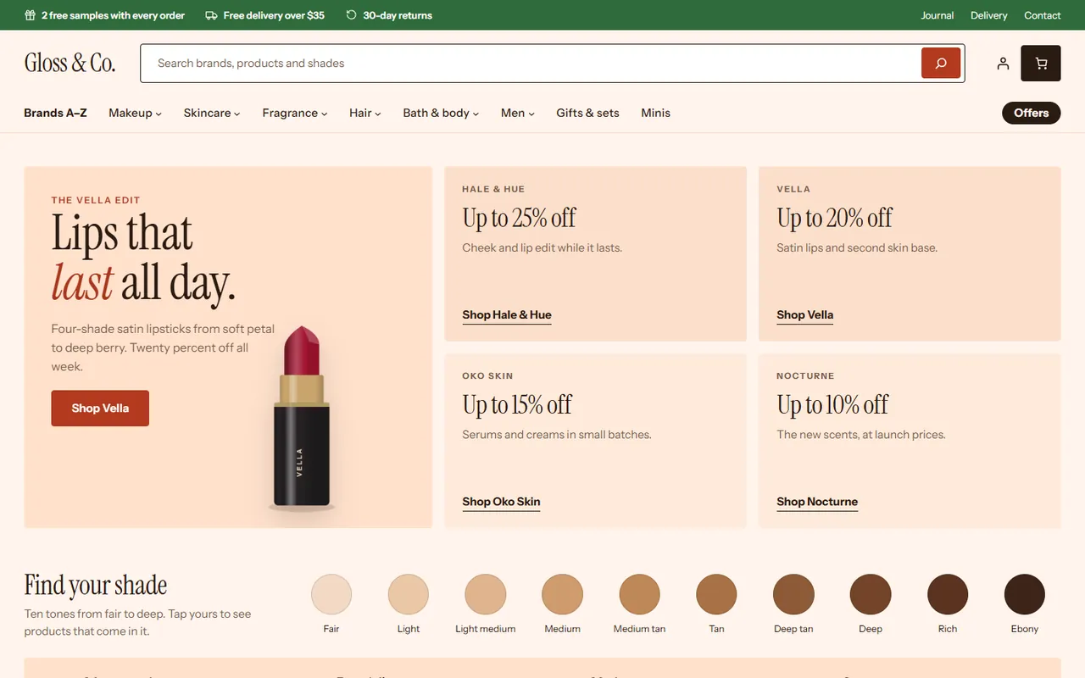Select the Light shade swatch
Viewport: 1085px width, 678px height.
(409, 594)
